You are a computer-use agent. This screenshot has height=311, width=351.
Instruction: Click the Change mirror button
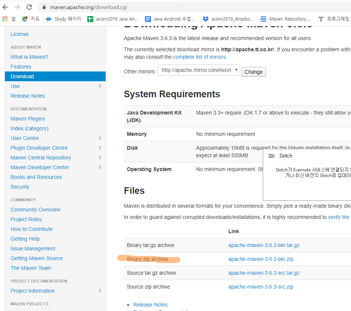coord(254,72)
